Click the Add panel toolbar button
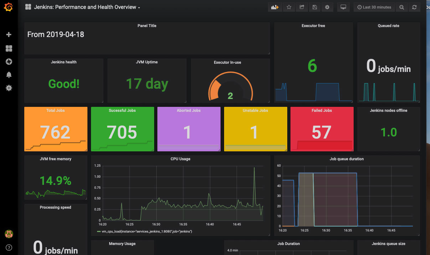The image size is (430, 255). pyautogui.click(x=275, y=7)
